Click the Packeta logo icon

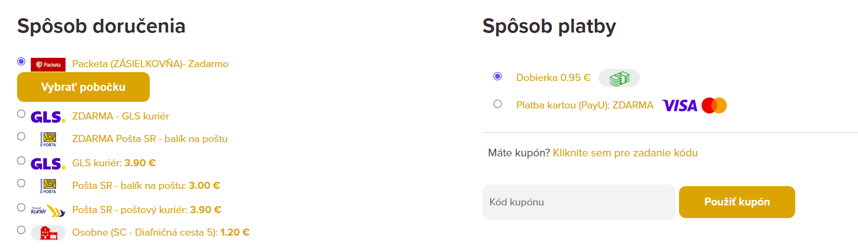tap(48, 64)
